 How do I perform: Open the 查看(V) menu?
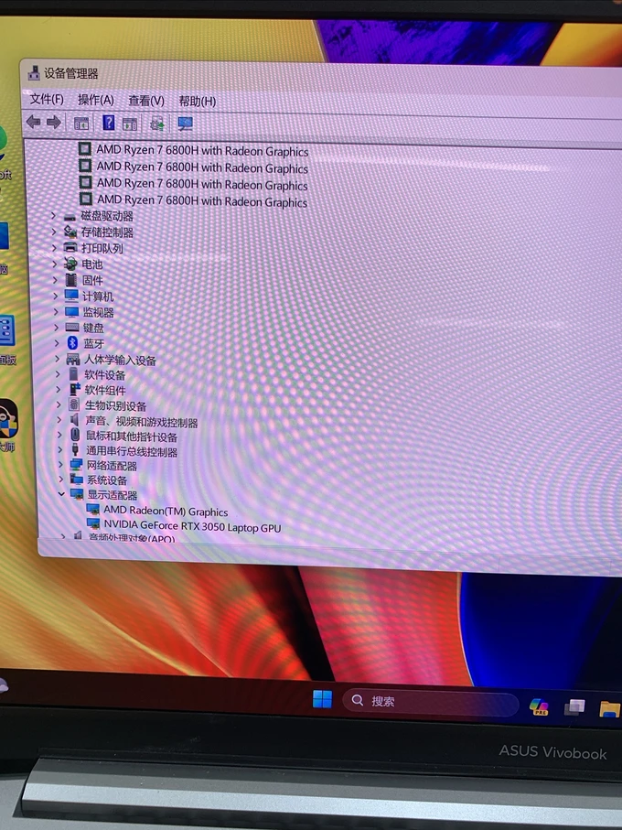[146, 100]
